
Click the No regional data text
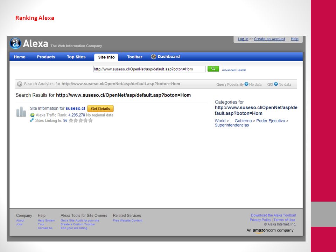coord(99,115)
